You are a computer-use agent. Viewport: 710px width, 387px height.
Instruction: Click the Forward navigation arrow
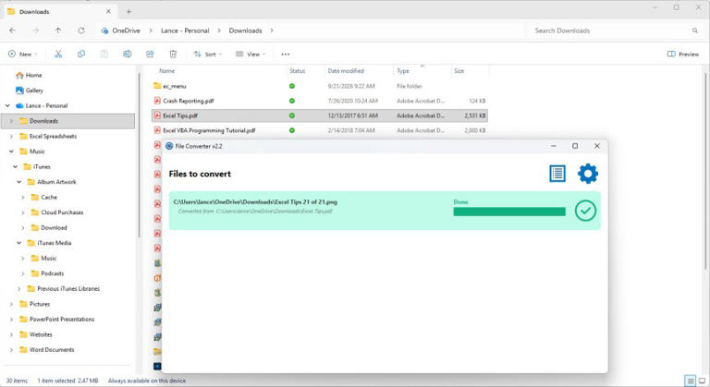(36, 30)
